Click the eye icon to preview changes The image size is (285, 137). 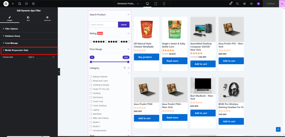pos(251,4)
